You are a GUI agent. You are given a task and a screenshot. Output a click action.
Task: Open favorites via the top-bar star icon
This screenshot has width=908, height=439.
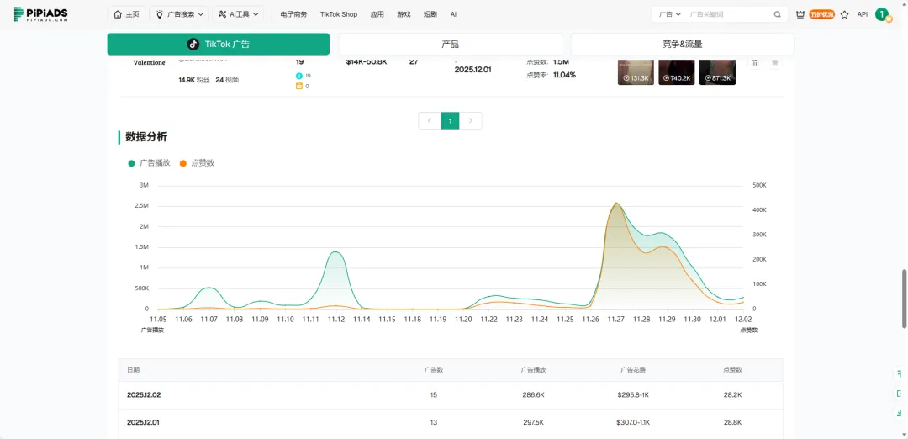click(843, 14)
